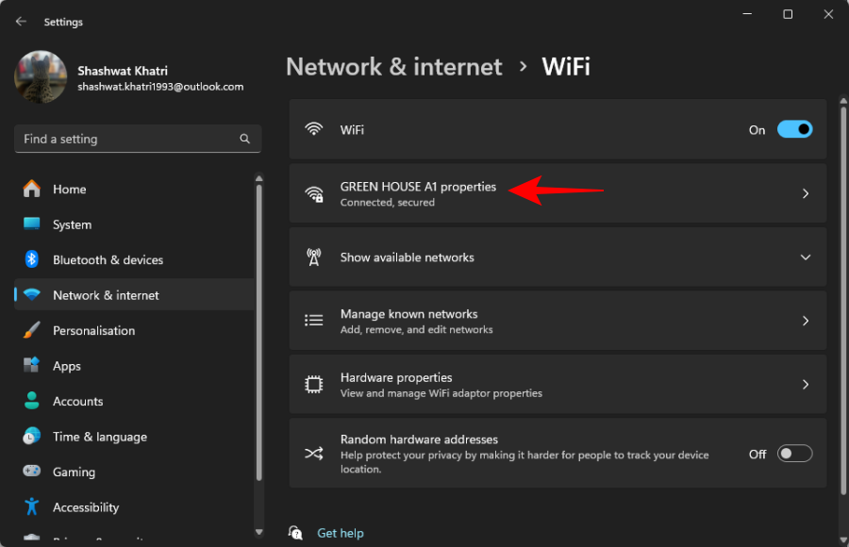The image size is (849, 547).
Task: Click the Find a setting field
Action: (x=127, y=139)
